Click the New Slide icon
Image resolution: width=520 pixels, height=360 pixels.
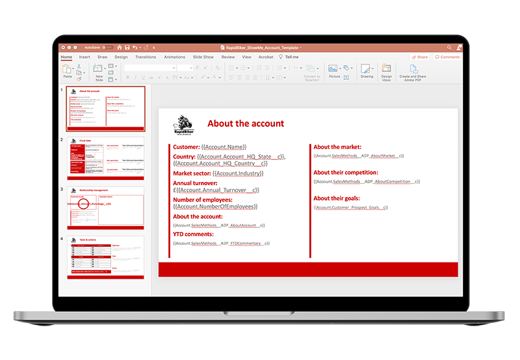97,69
